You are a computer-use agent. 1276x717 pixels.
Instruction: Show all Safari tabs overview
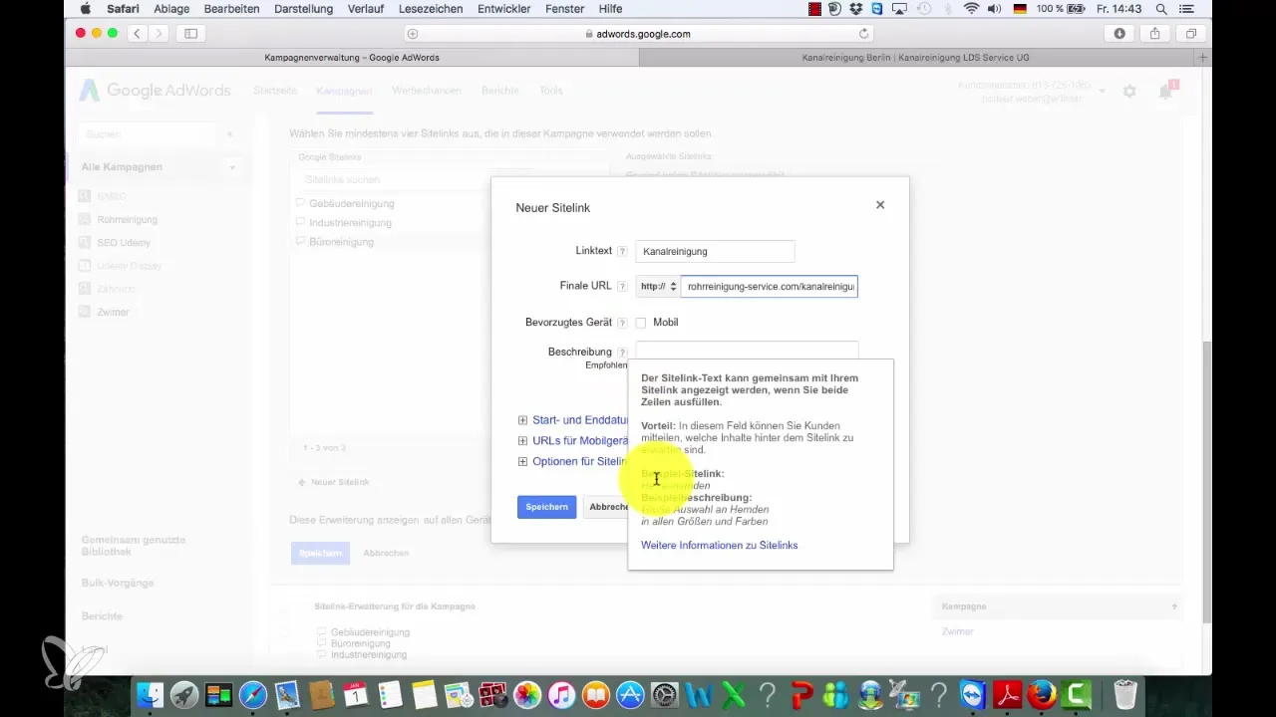1190,34
